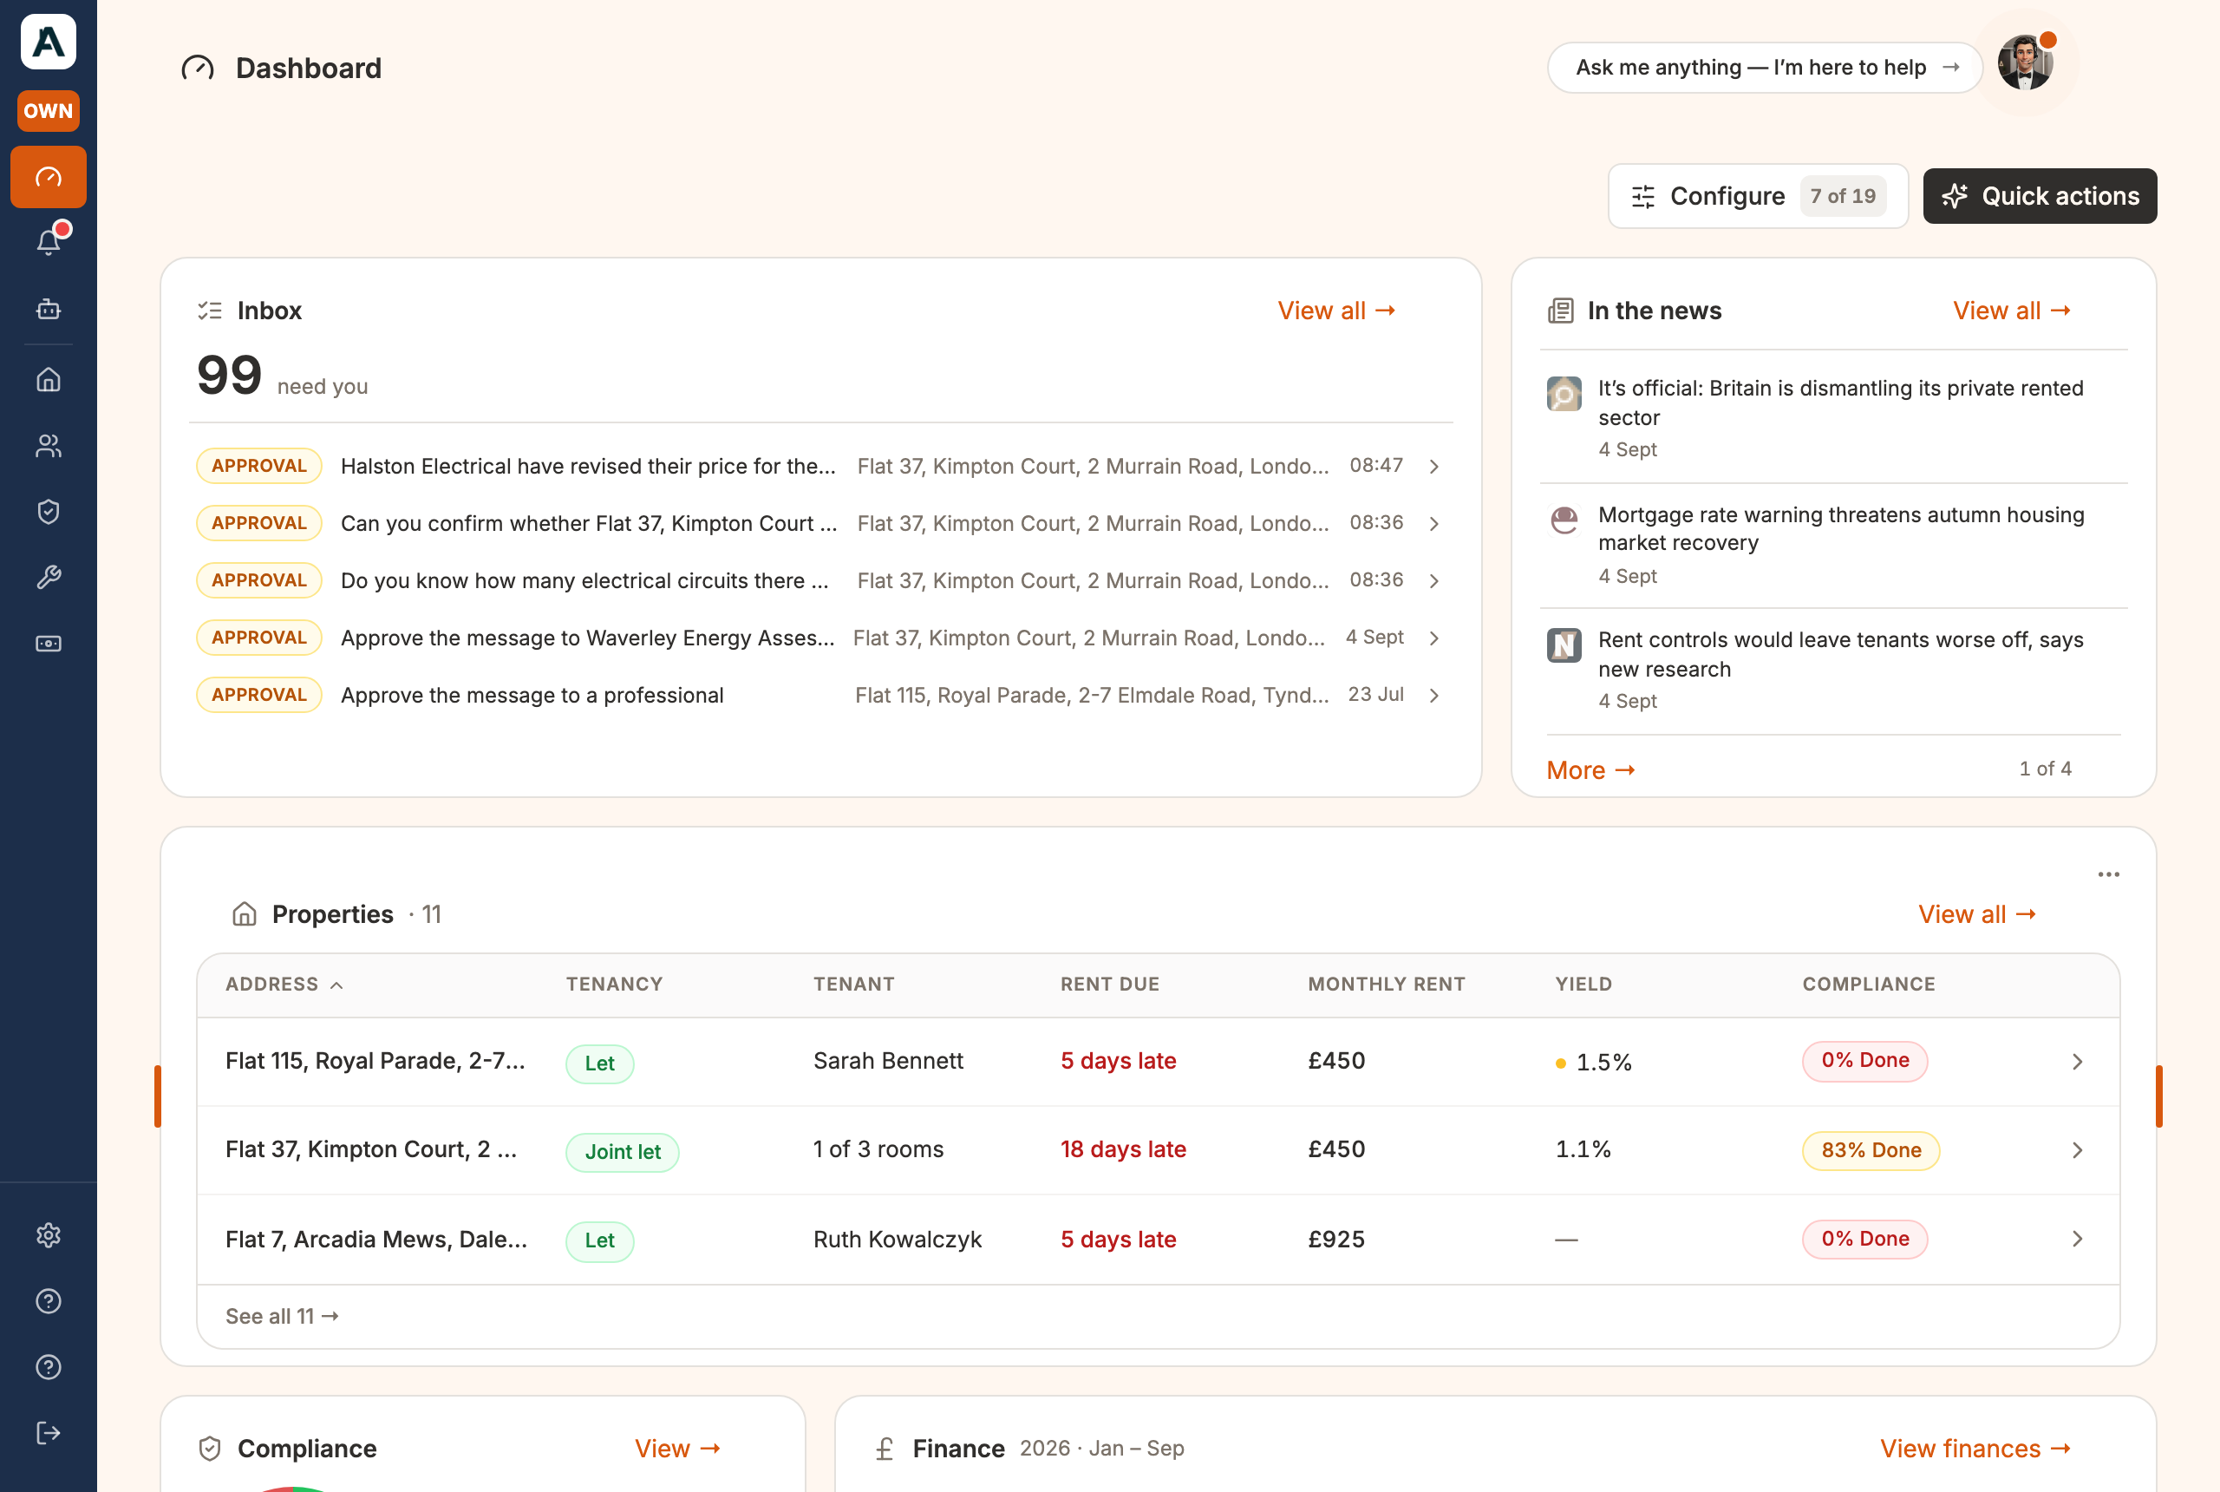
Task: Click View finances link
Action: 1975,1449
